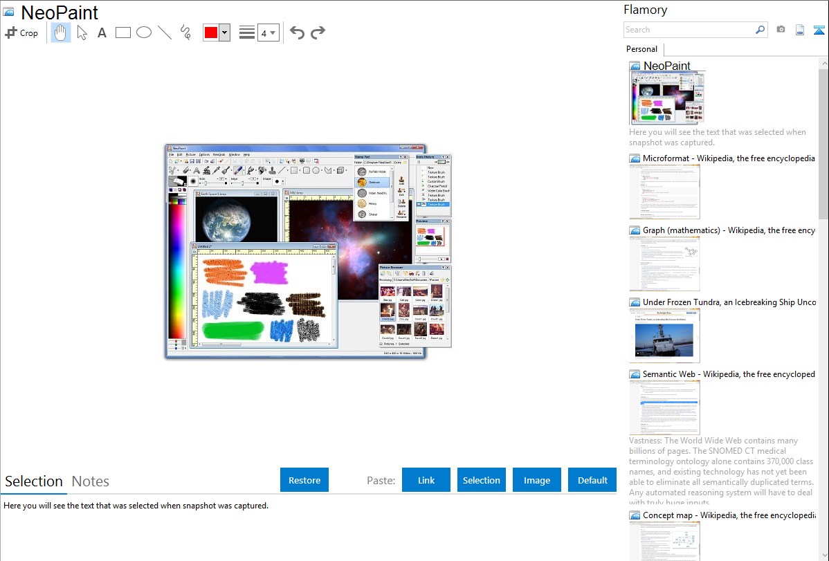Choose the freehand scribble tool

pos(185,33)
